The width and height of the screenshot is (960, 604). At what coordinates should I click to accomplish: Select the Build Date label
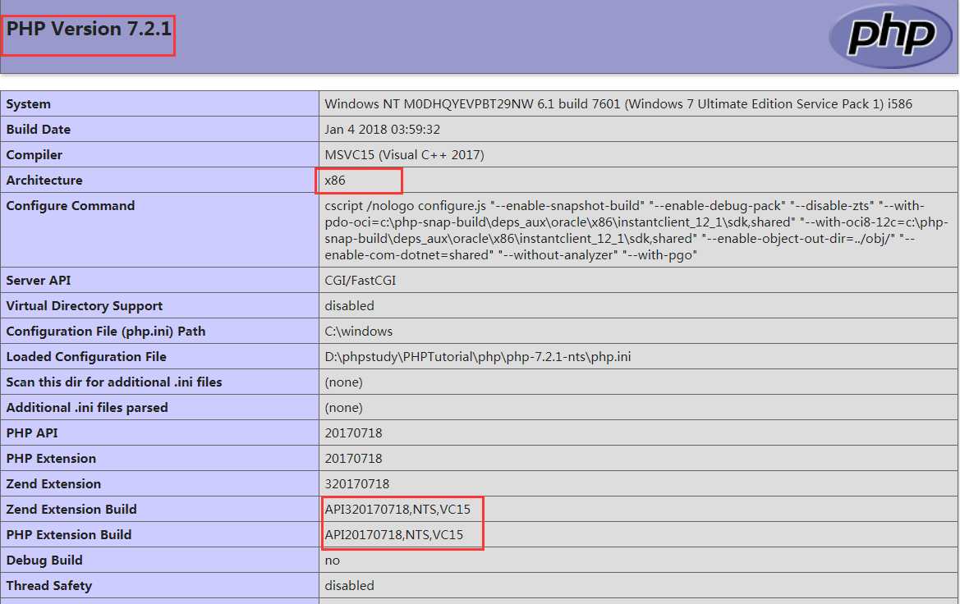tap(38, 129)
